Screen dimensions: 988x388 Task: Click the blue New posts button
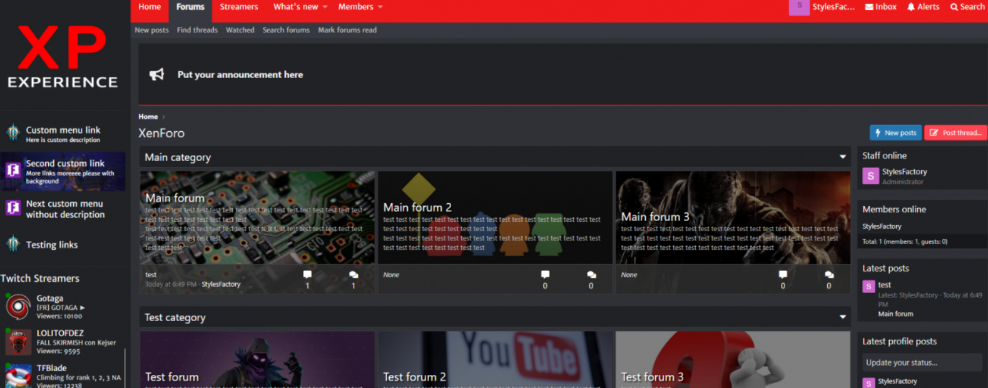[x=895, y=132]
